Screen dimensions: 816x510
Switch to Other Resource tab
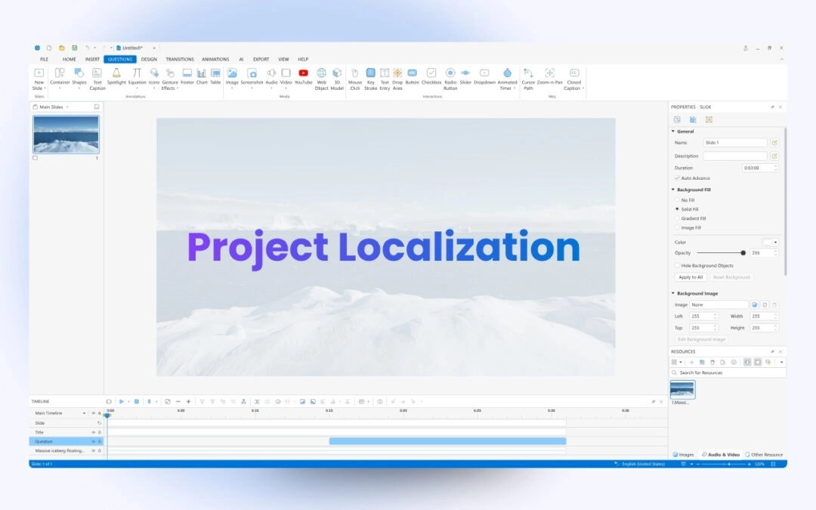tap(764, 454)
